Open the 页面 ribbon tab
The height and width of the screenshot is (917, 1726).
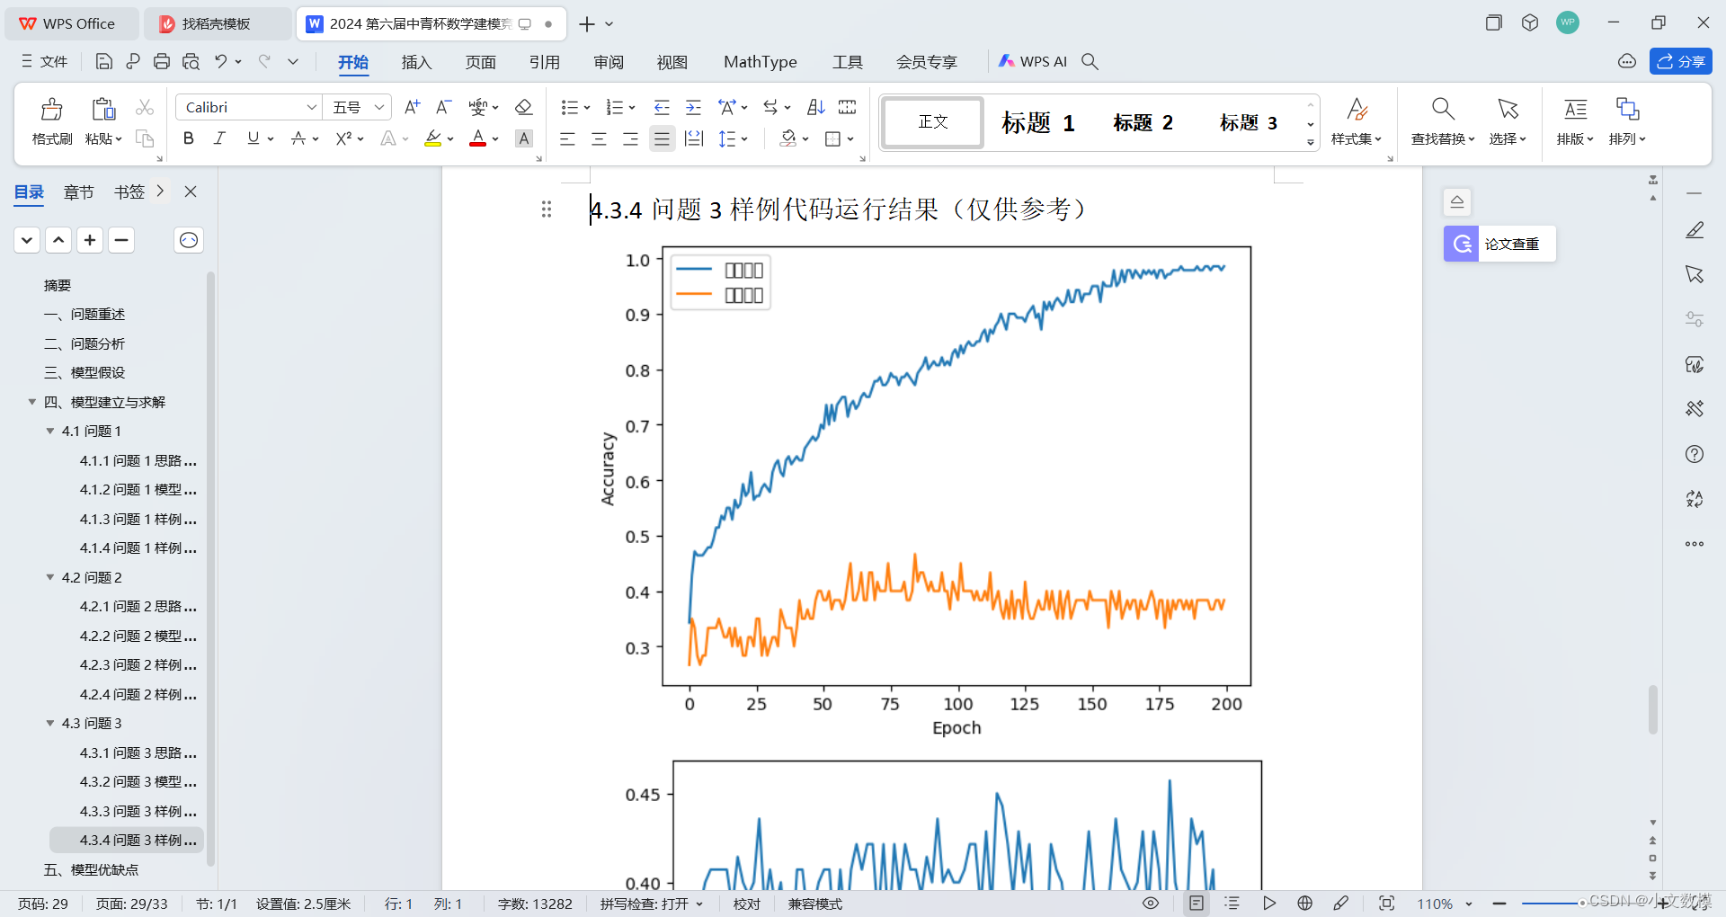480,62
